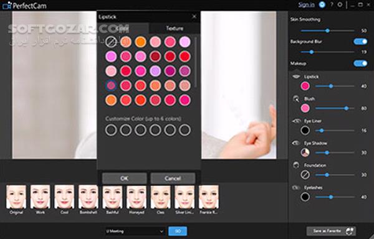Click the Cancel button
Viewport: 374px width, 239px height.
point(173,178)
